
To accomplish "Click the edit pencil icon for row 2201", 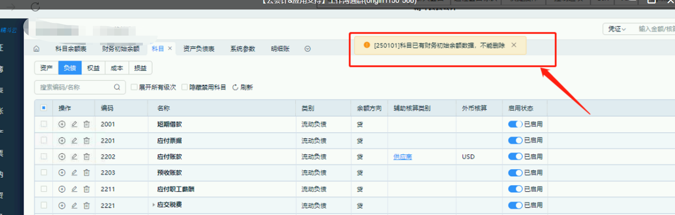I will [x=74, y=141].
